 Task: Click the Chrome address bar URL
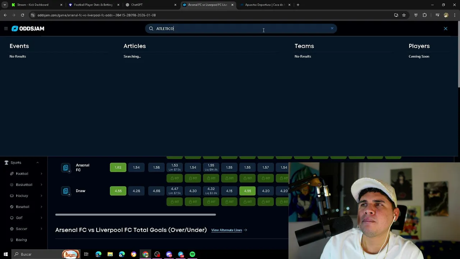coord(96,15)
